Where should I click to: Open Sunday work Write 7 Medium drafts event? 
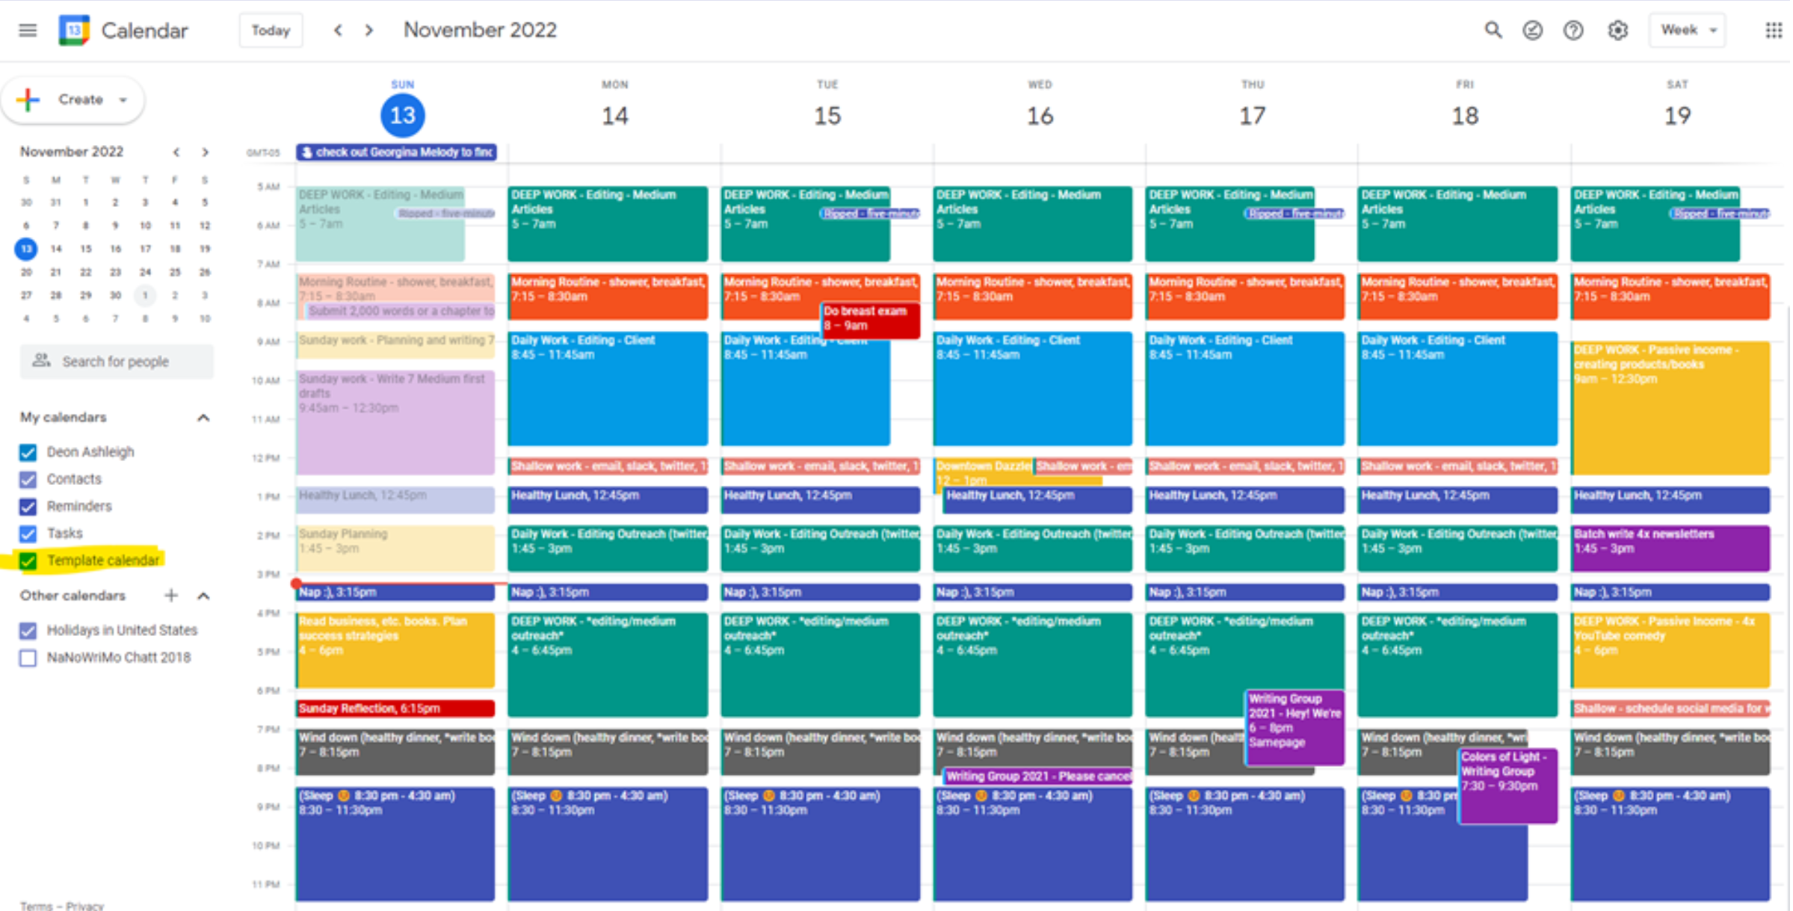click(395, 422)
